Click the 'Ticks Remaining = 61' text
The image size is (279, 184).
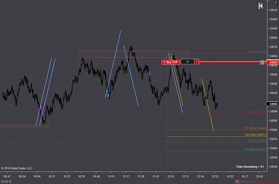point(250,167)
